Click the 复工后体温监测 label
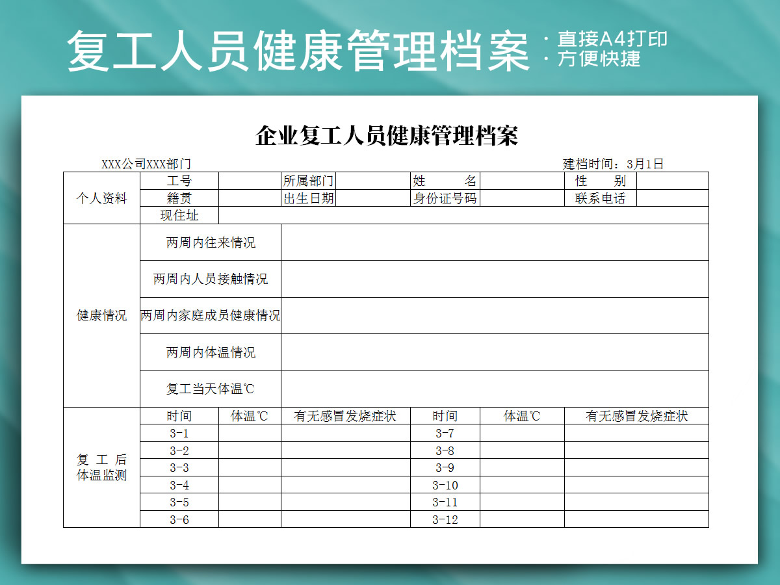 [x=101, y=467]
